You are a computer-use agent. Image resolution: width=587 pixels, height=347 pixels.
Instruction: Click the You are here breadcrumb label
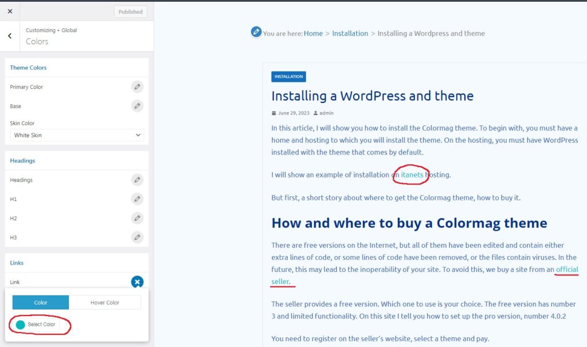click(283, 33)
